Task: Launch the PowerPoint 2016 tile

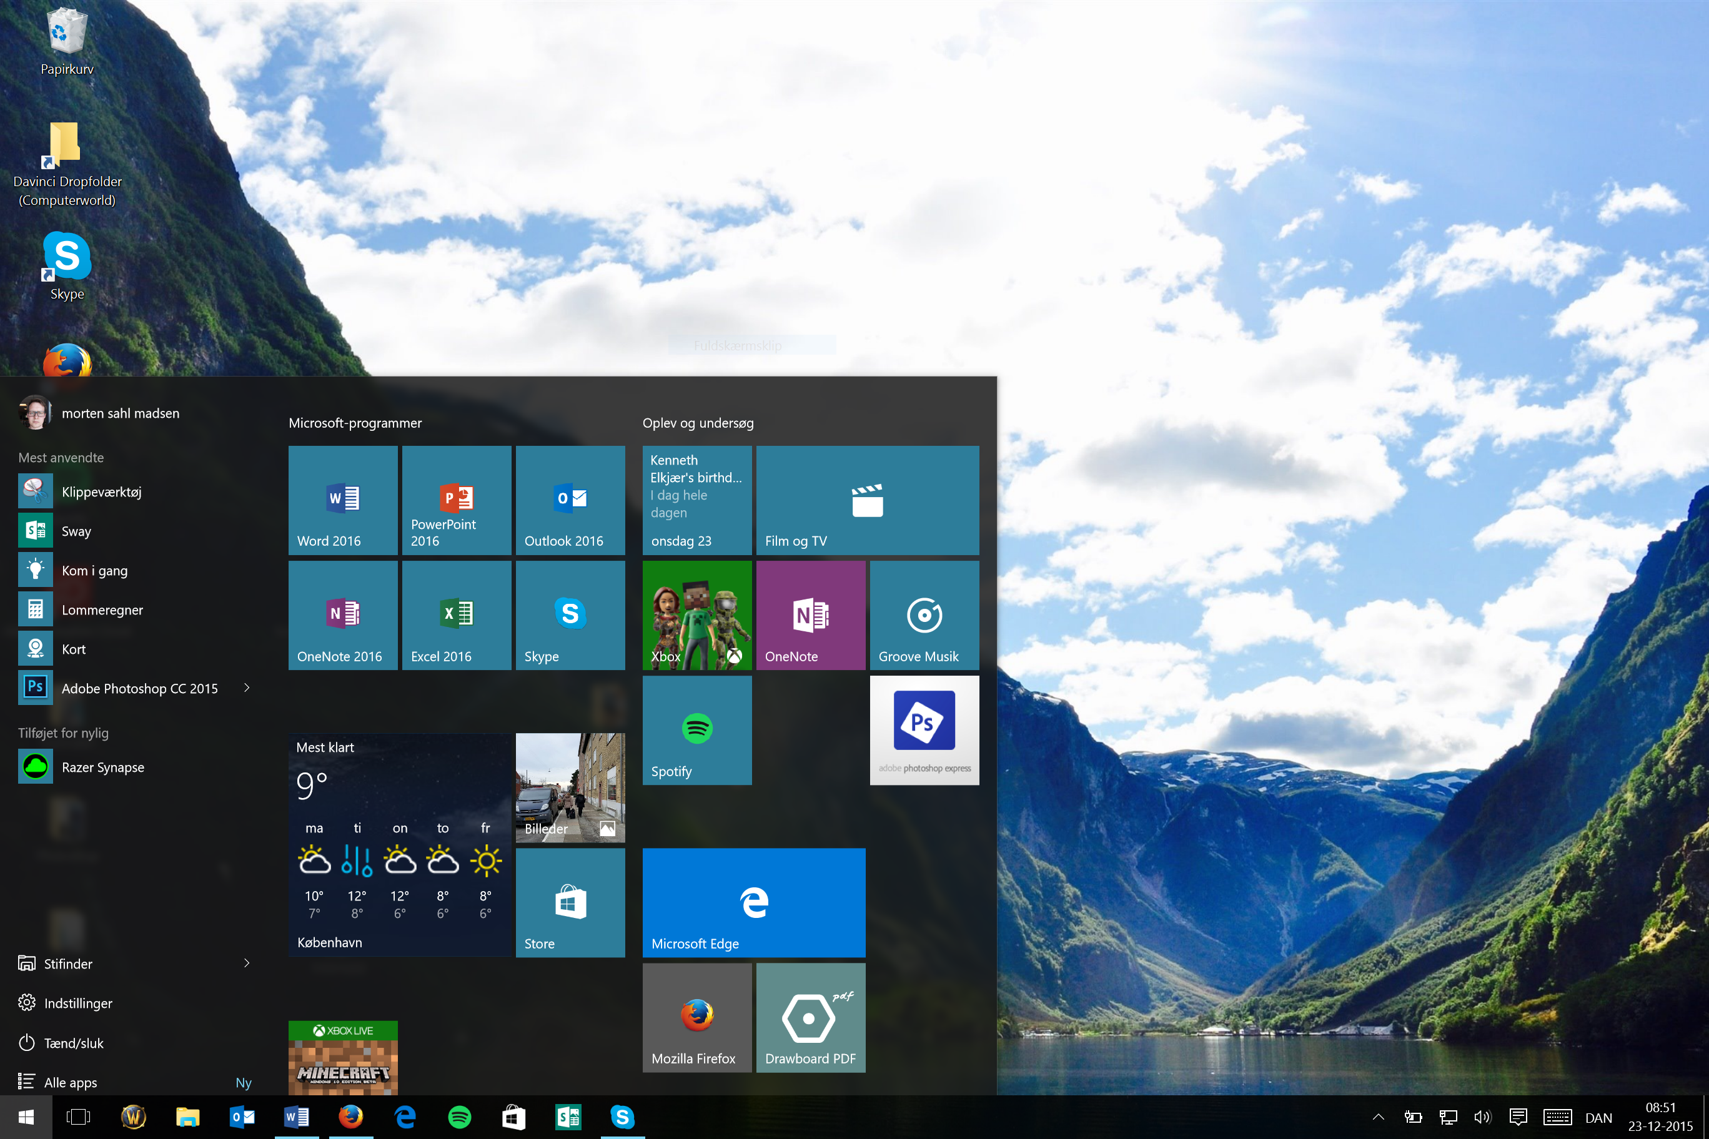Action: tap(457, 500)
